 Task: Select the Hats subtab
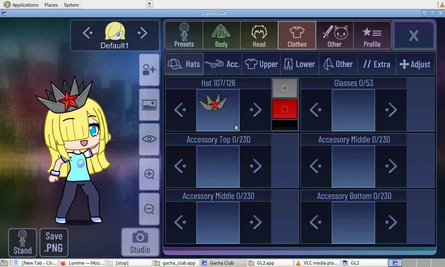[184, 64]
